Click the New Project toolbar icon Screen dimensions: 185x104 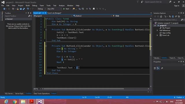click(13, 9)
